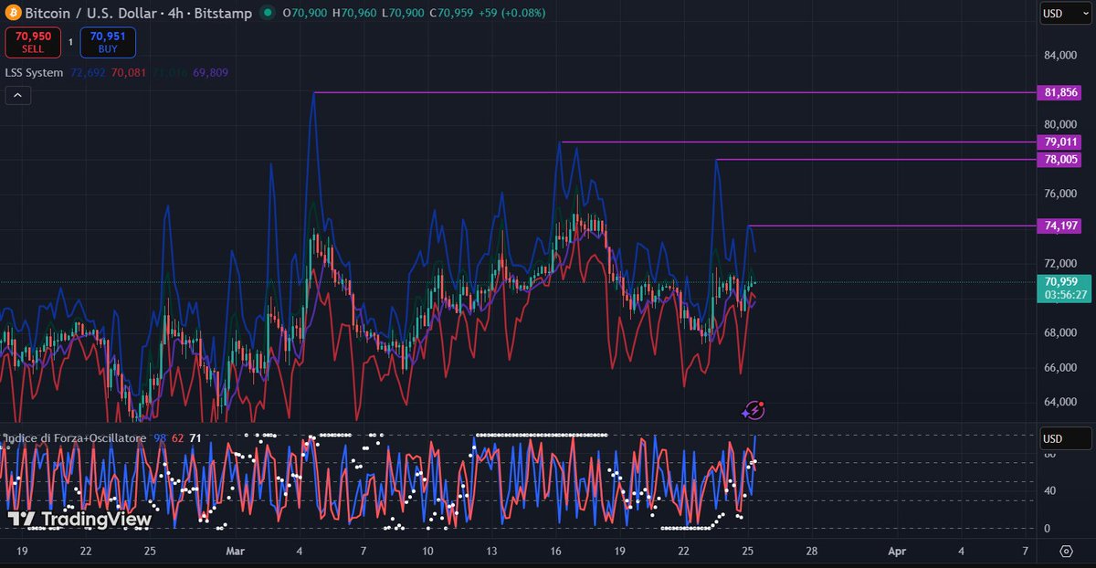The width and height of the screenshot is (1096, 568).
Task: Select the LSS System indicator title
Action: pyautogui.click(x=35, y=72)
